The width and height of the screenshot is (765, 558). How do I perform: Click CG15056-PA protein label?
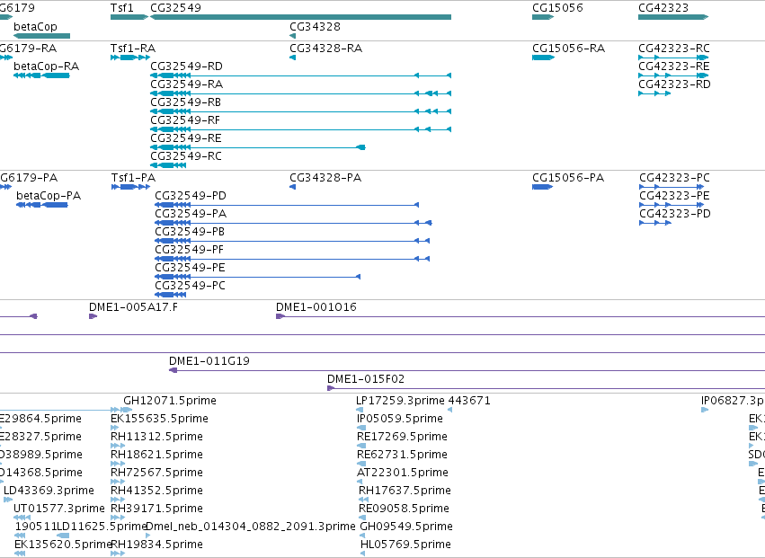click(x=568, y=178)
